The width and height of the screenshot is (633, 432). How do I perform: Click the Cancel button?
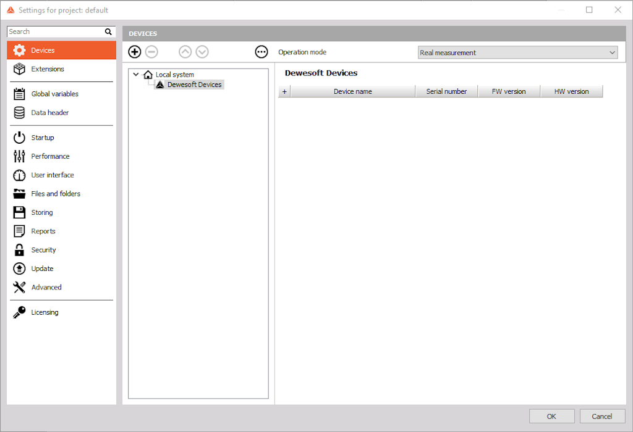coord(602,417)
